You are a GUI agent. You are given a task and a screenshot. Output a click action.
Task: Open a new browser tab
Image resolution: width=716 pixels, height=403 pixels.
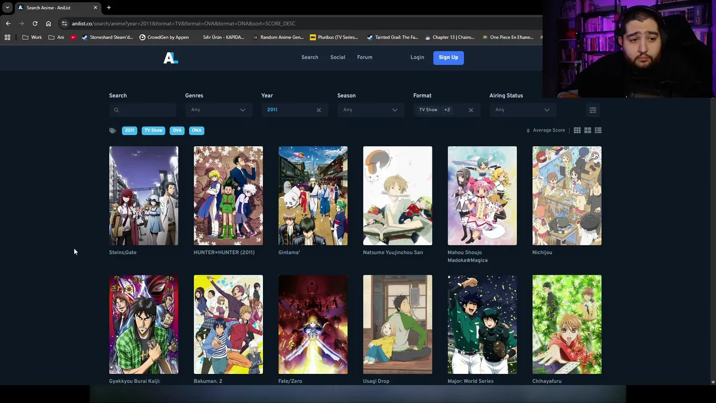tap(109, 8)
